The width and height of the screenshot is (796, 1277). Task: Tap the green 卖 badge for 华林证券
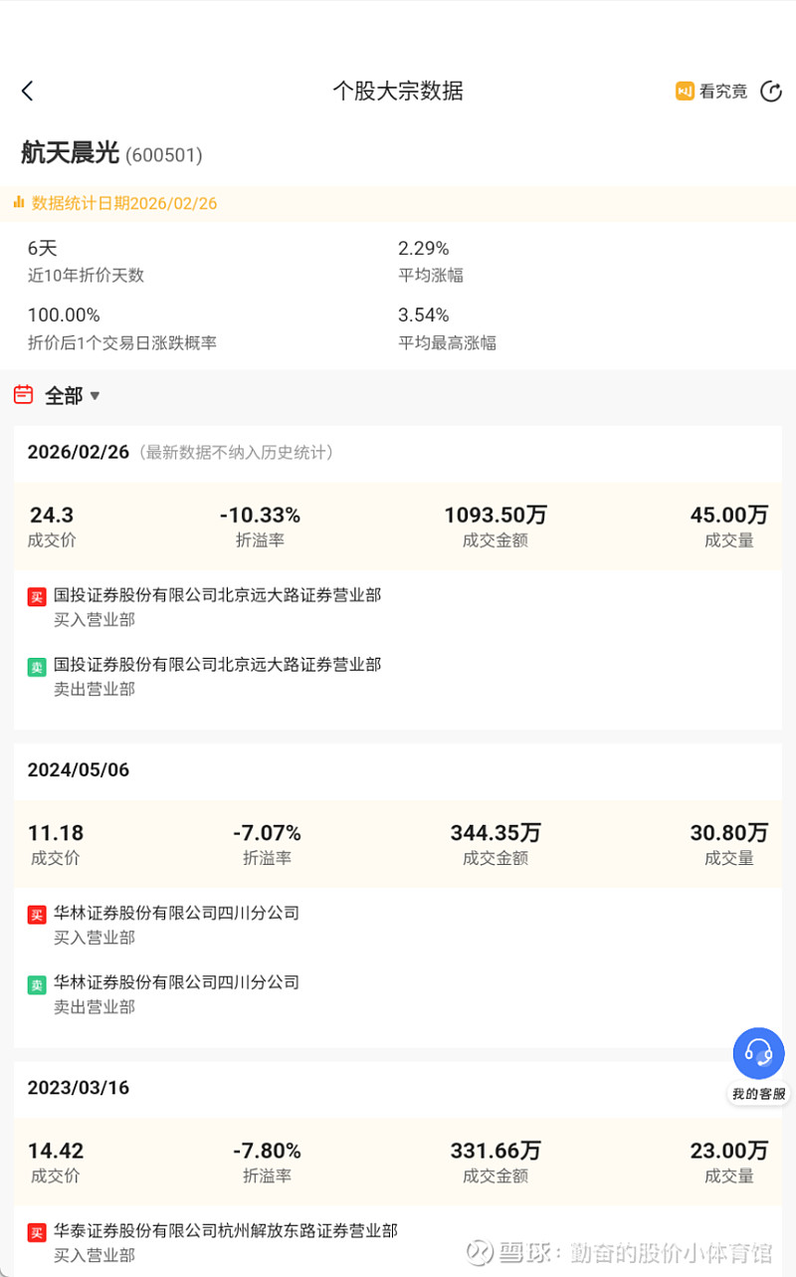[37, 984]
